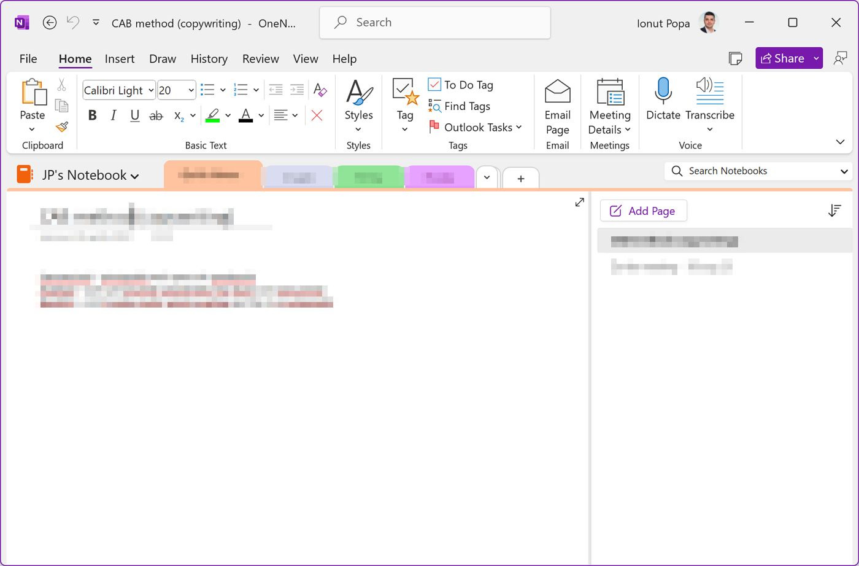Image resolution: width=859 pixels, height=566 pixels.
Task: Clear all formatting with eraser icon
Action: point(320,90)
